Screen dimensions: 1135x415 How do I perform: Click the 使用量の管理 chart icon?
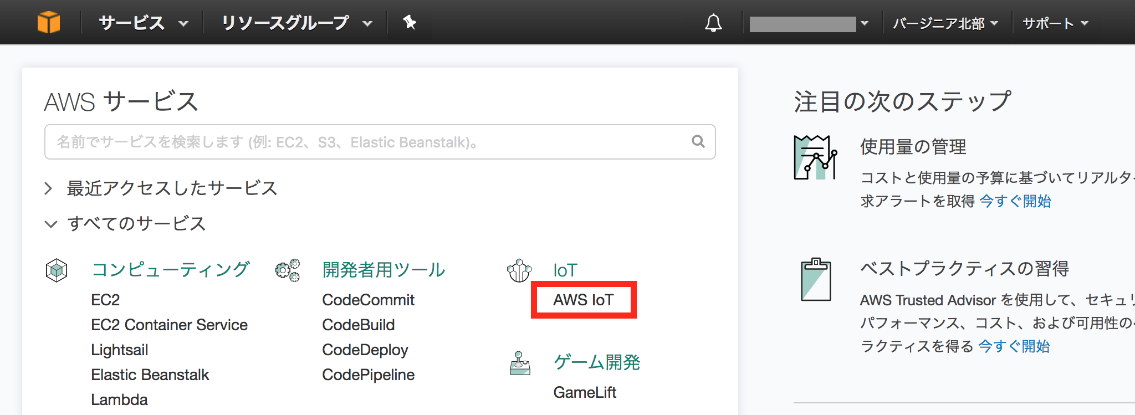pyautogui.click(x=815, y=157)
